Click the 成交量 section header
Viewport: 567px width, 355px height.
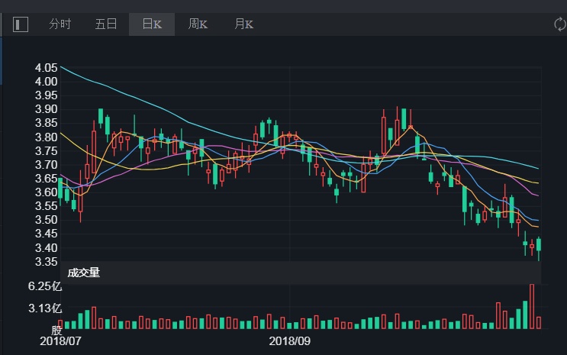pos(84,273)
